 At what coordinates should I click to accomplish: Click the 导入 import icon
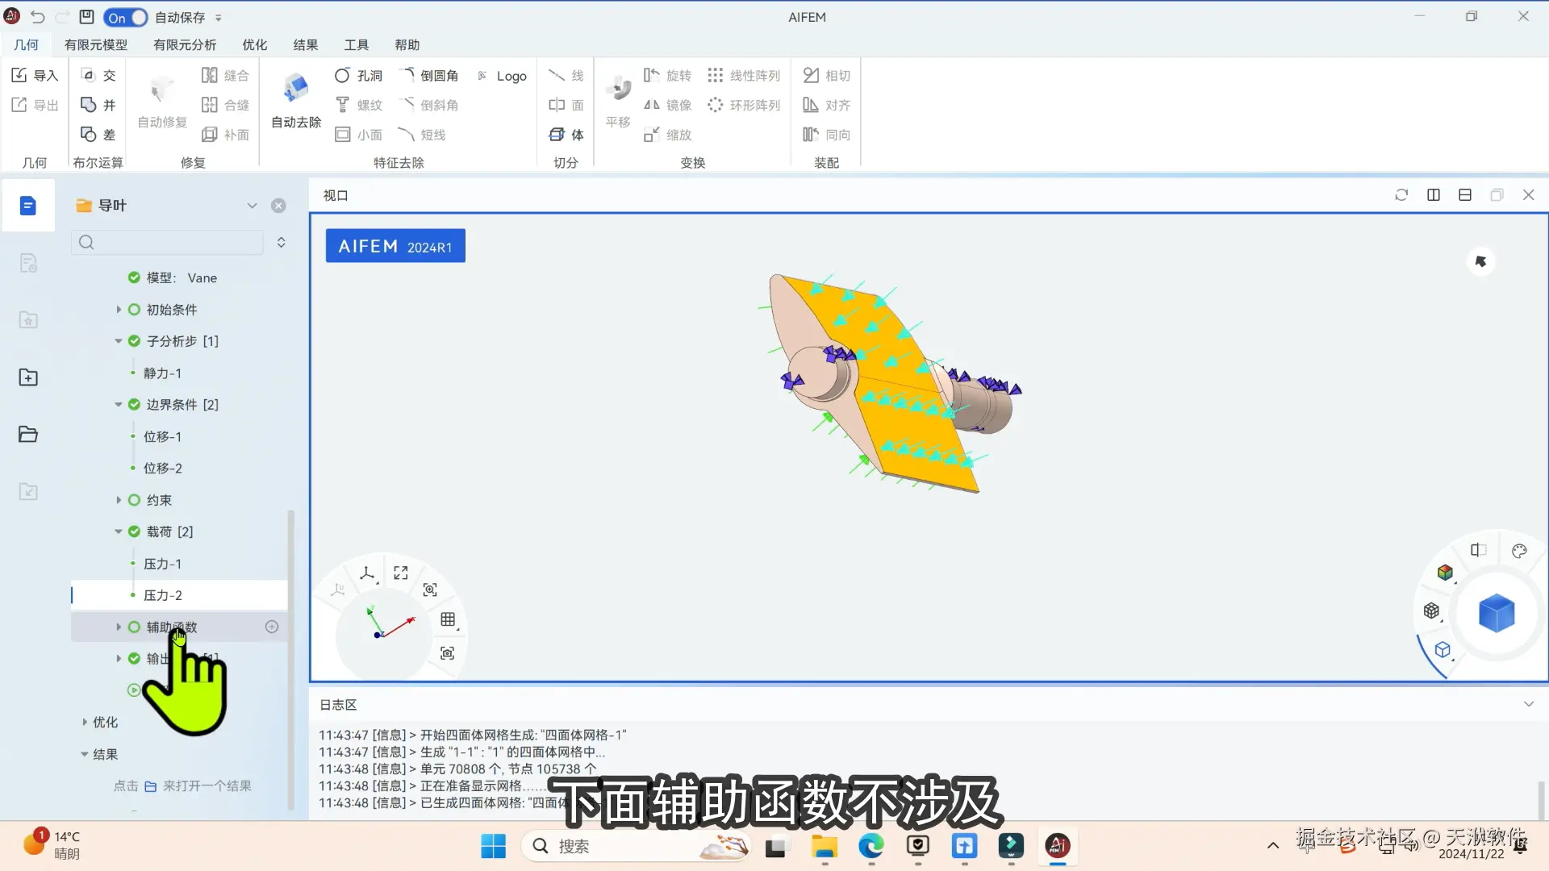[x=20, y=75]
